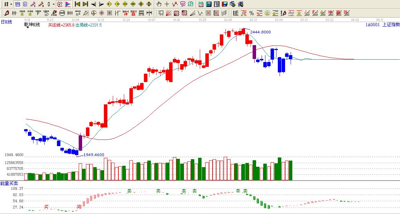Select the crosshair cursor tool

point(167,4)
